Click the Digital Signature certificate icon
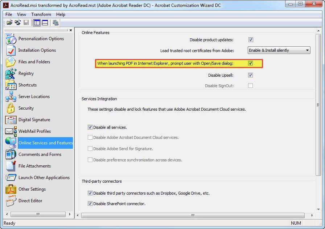This screenshot has height=229, width=325. pyautogui.click(x=11, y=120)
